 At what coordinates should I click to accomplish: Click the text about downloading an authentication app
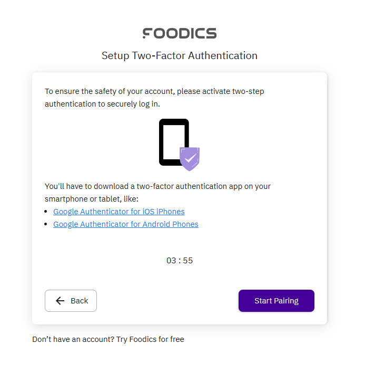pyautogui.click(x=157, y=193)
